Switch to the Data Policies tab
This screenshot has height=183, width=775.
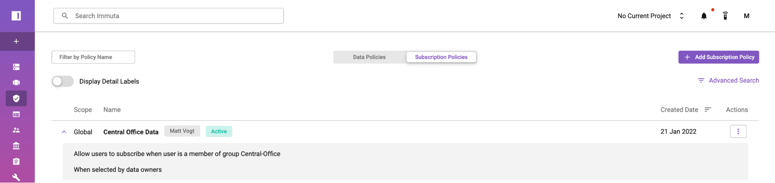[369, 57]
